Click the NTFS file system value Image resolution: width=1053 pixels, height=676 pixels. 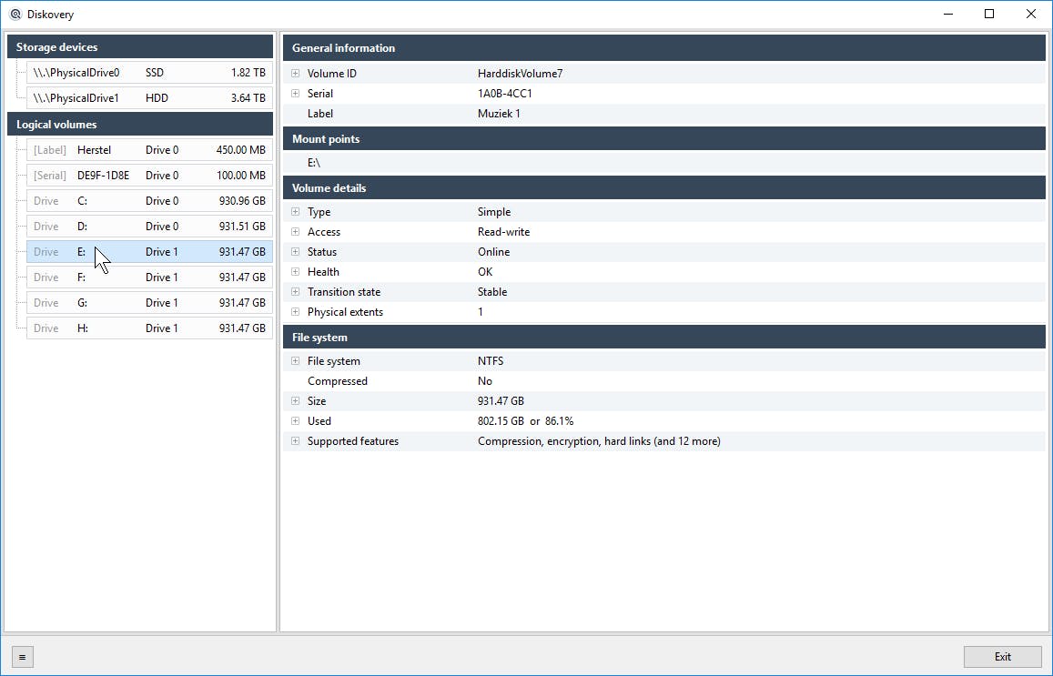(491, 361)
